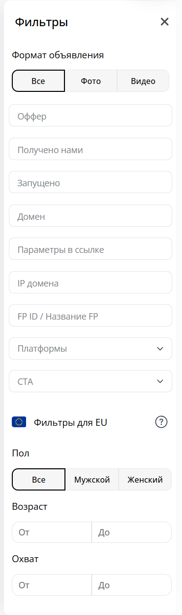Choose the Фото format option
182x615 pixels.
(91, 81)
